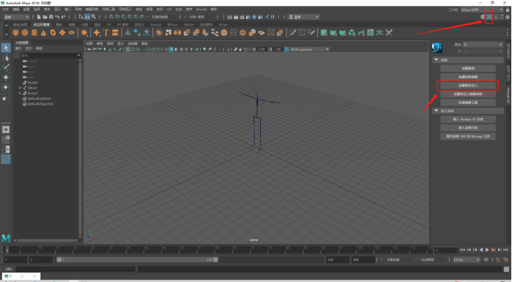Image resolution: width=512 pixels, height=282 pixels.
Task: Click the time slider at frame 60
Action: [x=217, y=250]
